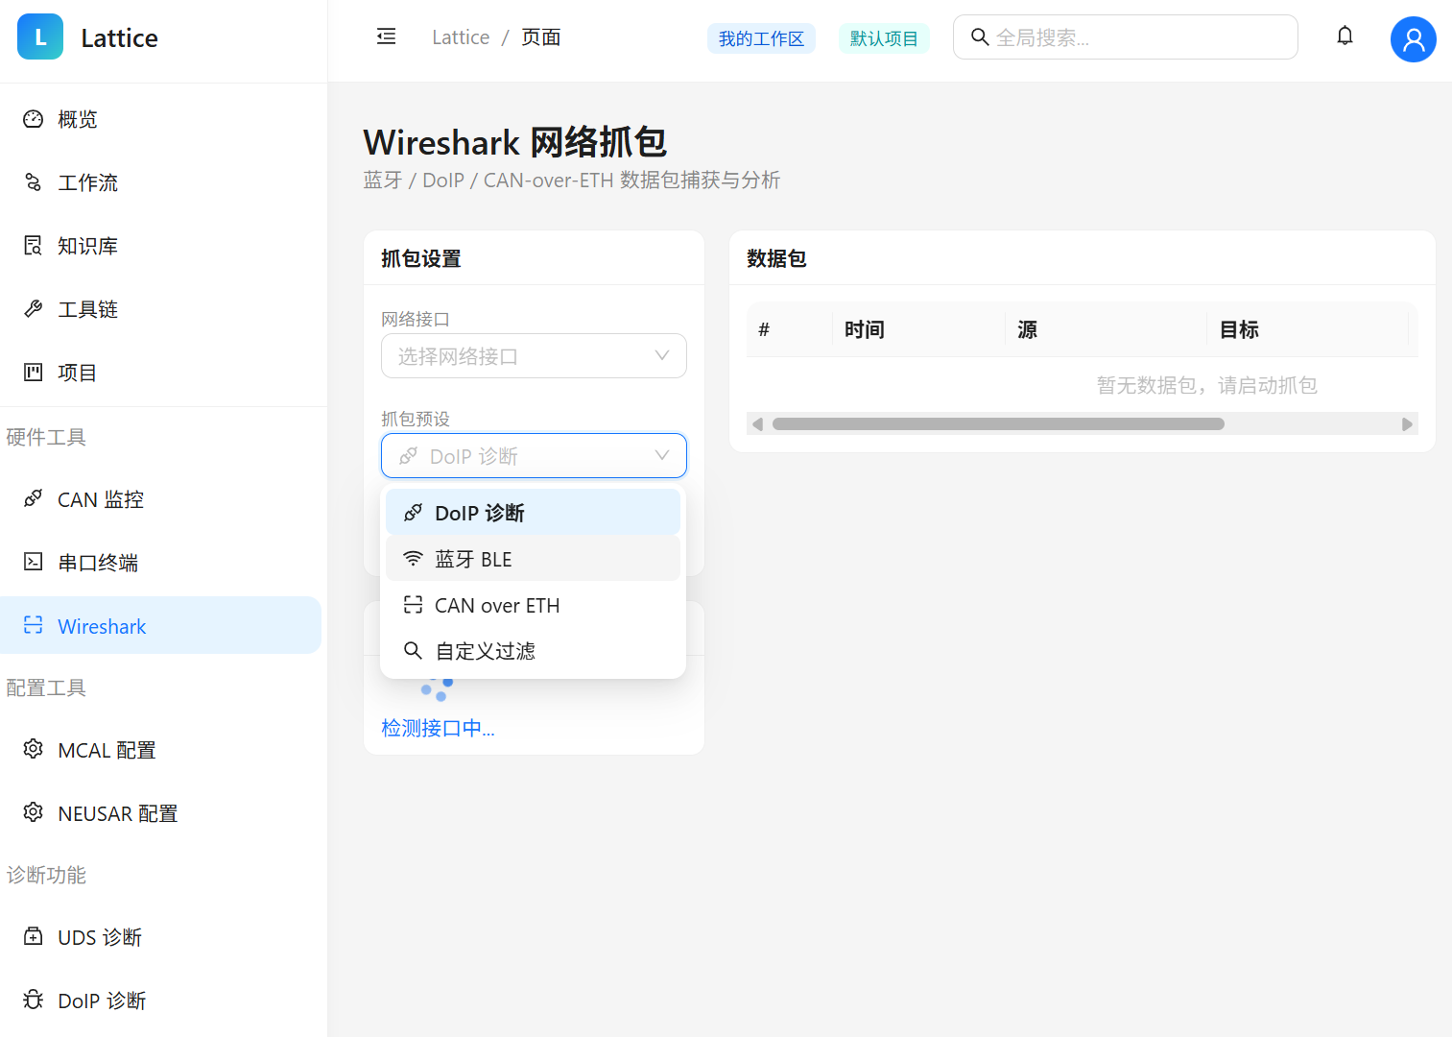Click the 诊断功能 group heading
Screen dimensions: 1452x1037
46,875
